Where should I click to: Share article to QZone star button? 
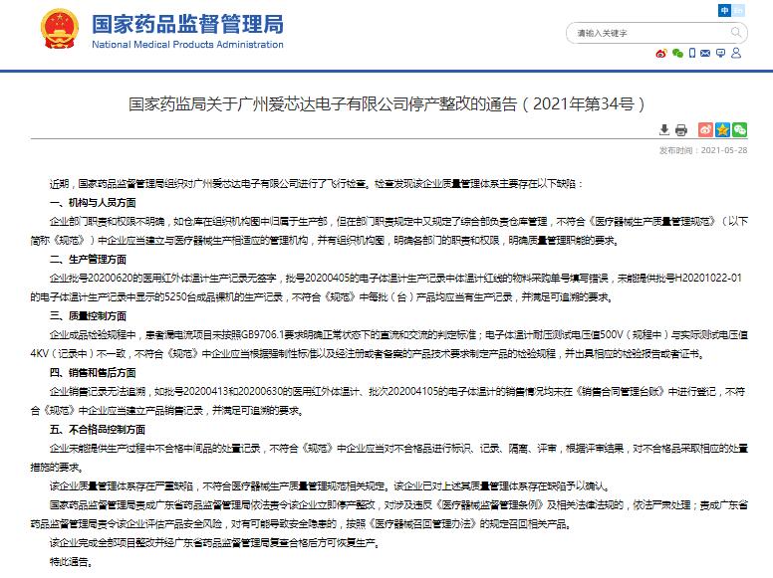[x=723, y=129]
